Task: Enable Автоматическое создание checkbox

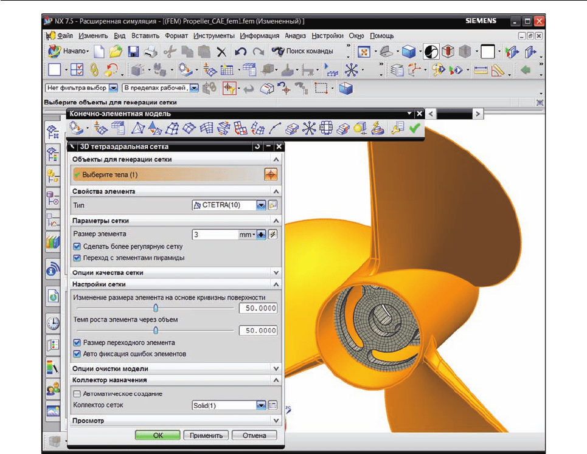Action: click(x=77, y=394)
